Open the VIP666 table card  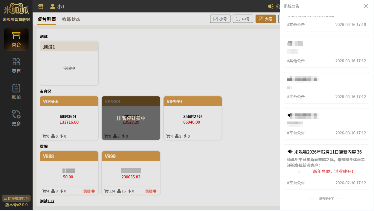tap(69, 118)
